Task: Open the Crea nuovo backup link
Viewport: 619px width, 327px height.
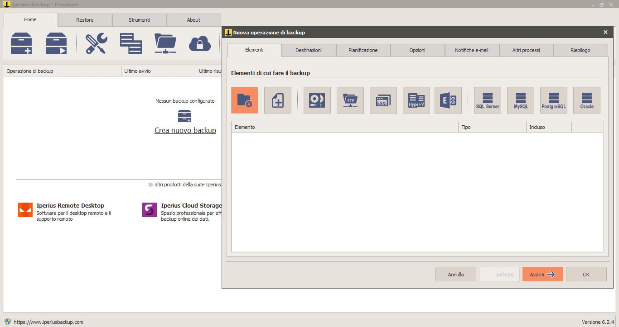Action: coord(185,130)
